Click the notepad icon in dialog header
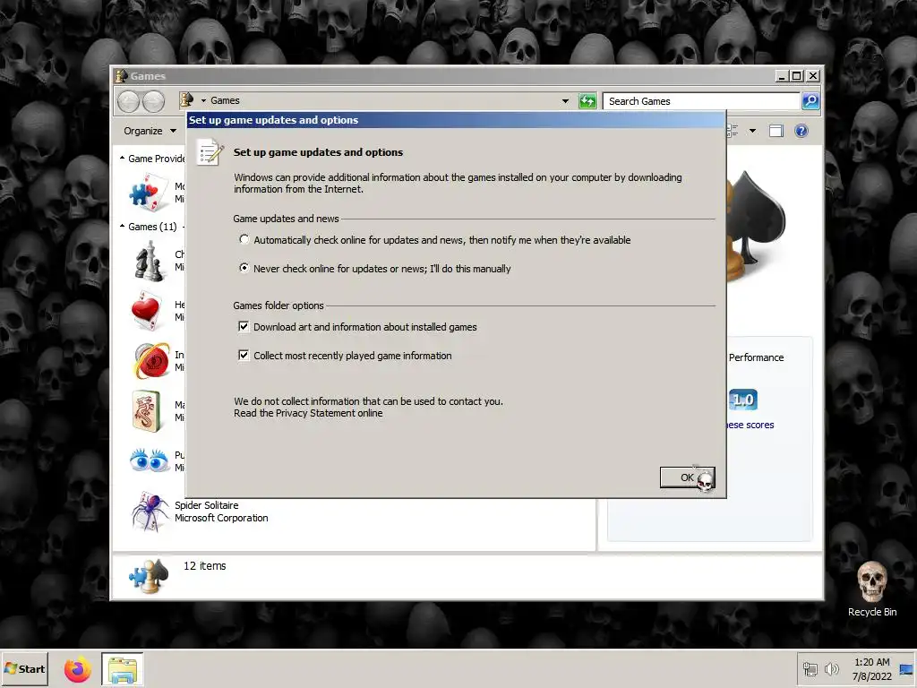Viewport: 917px width, 688px height. [210, 152]
